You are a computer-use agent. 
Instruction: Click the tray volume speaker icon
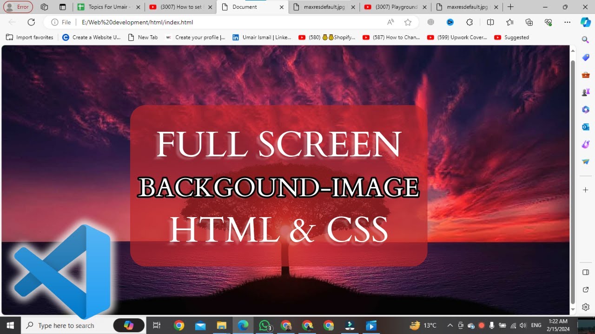coord(523,325)
